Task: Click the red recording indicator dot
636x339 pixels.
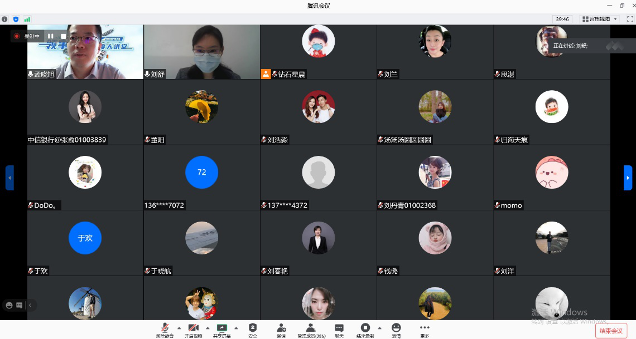Action: tap(17, 36)
